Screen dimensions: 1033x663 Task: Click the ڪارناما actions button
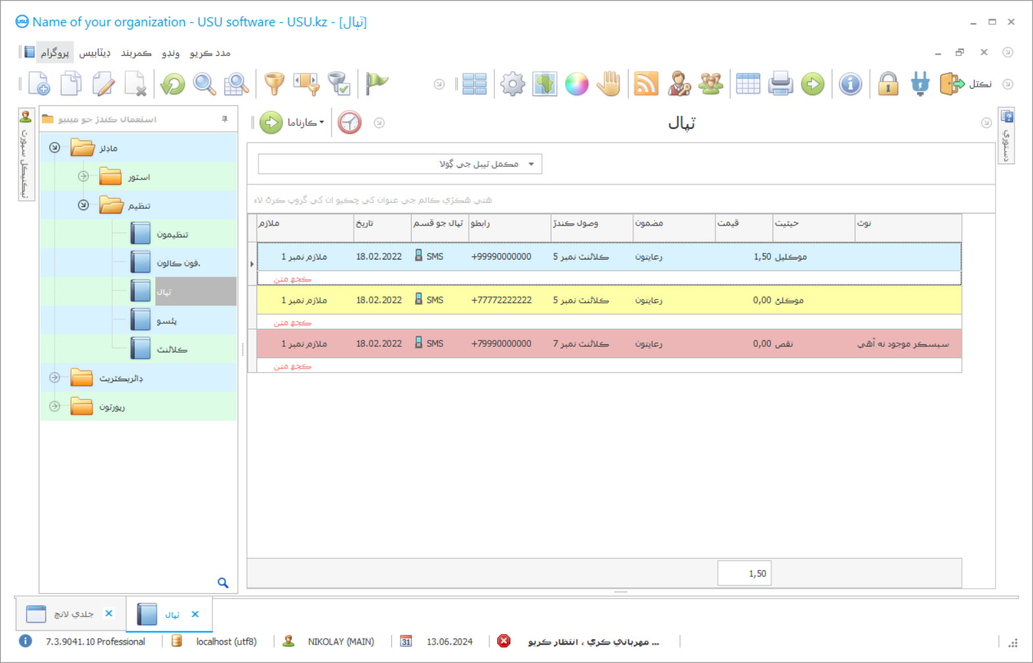[x=293, y=123]
